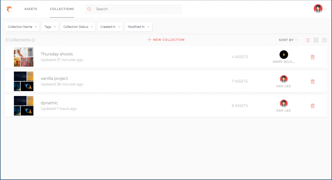Open the Thursday shoots collection
This screenshot has width=332, height=180.
(x=57, y=54)
